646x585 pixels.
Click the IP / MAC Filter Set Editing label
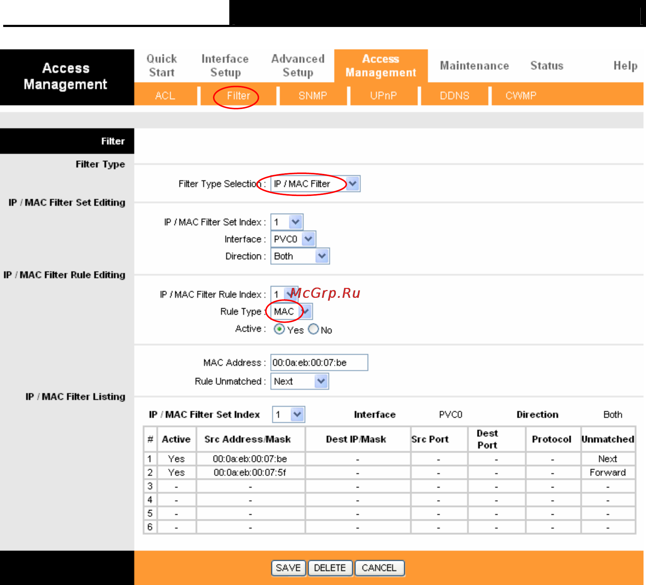pyautogui.click(x=67, y=202)
